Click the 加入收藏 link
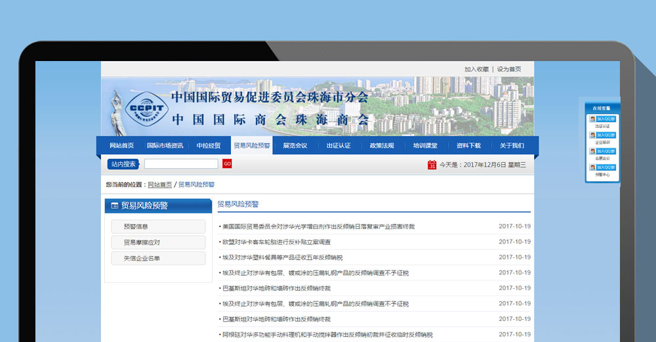The height and width of the screenshot is (342, 656). click(x=476, y=69)
